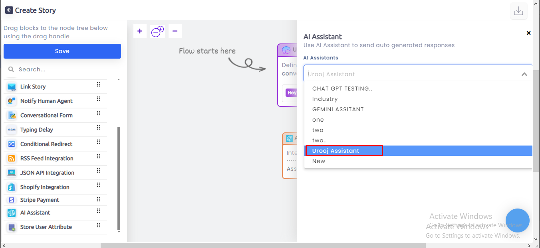Collapse the AI Assistants dropdown chevron
This screenshot has width=540, height=248.
[x=524, y=74]
